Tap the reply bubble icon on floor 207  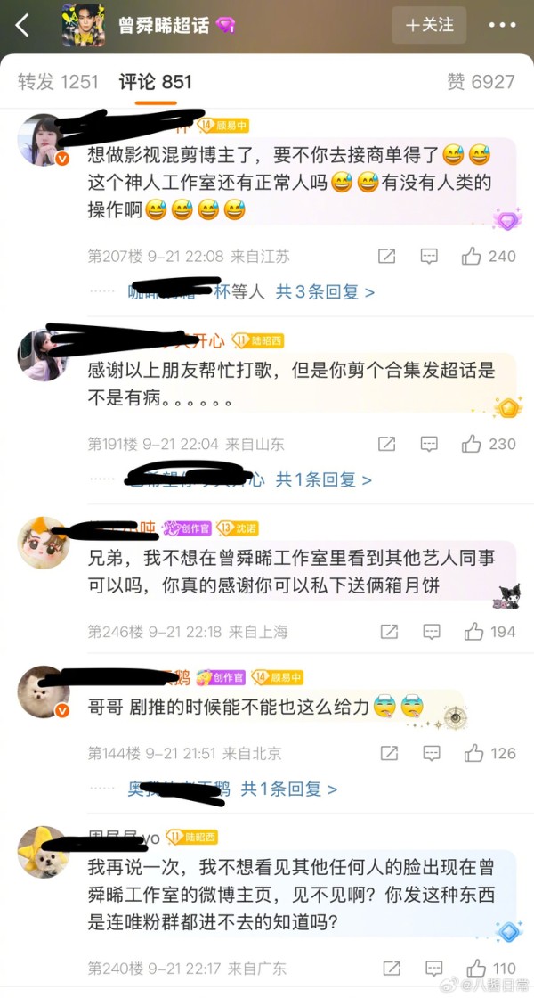point(429,257)
